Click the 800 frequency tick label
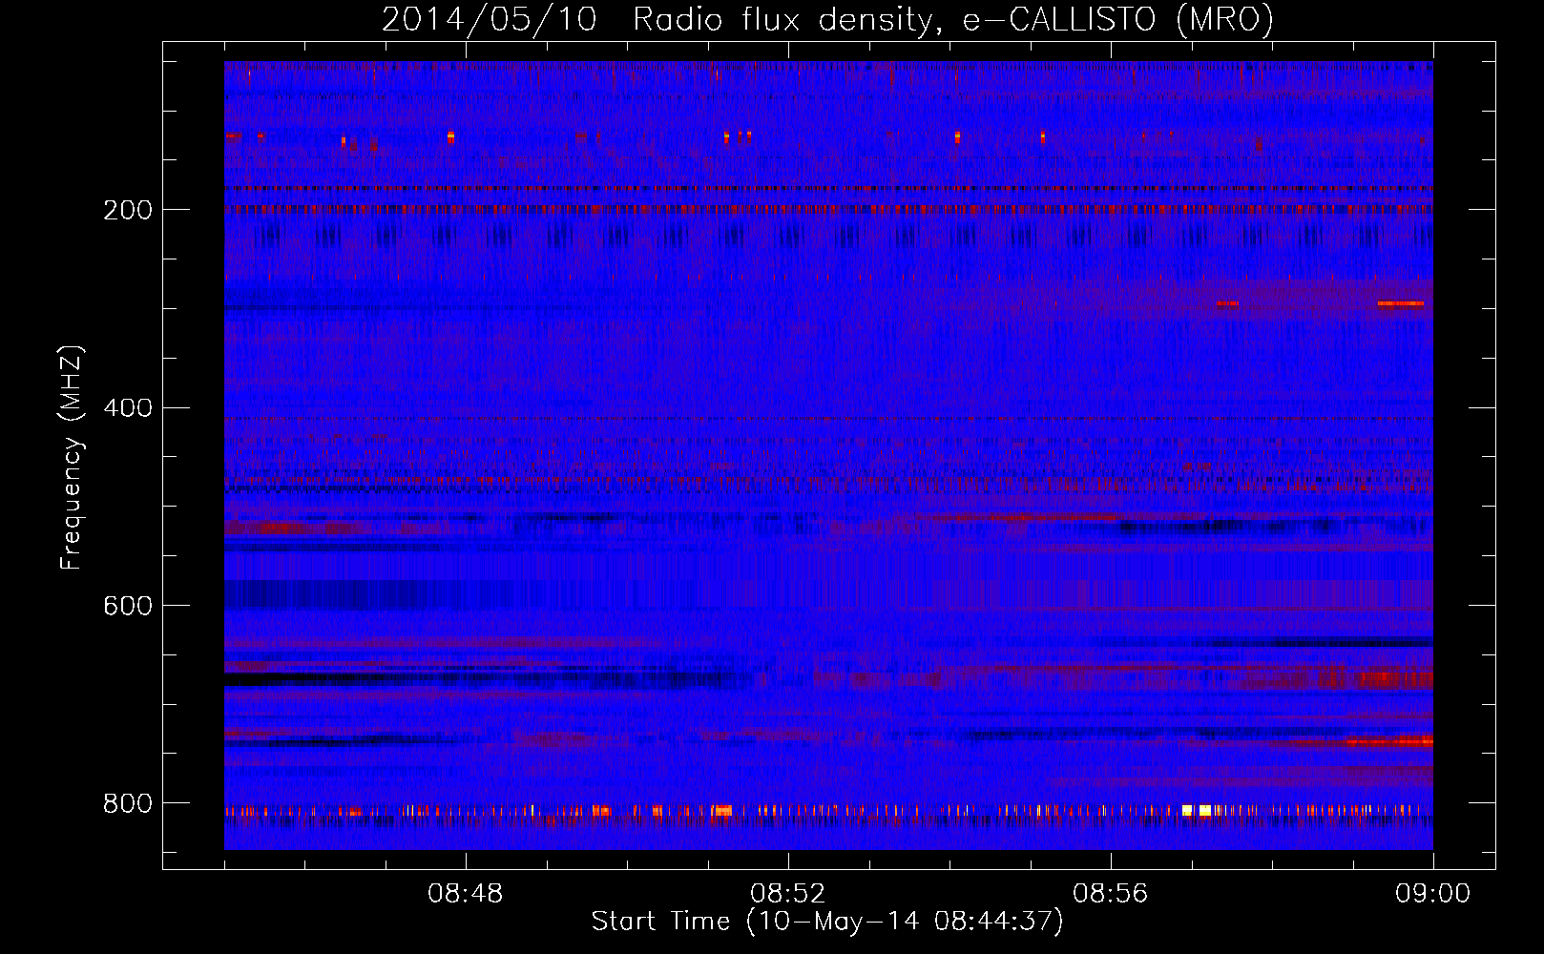This screenshot has height=954, width=1544. tap(128, 804)
